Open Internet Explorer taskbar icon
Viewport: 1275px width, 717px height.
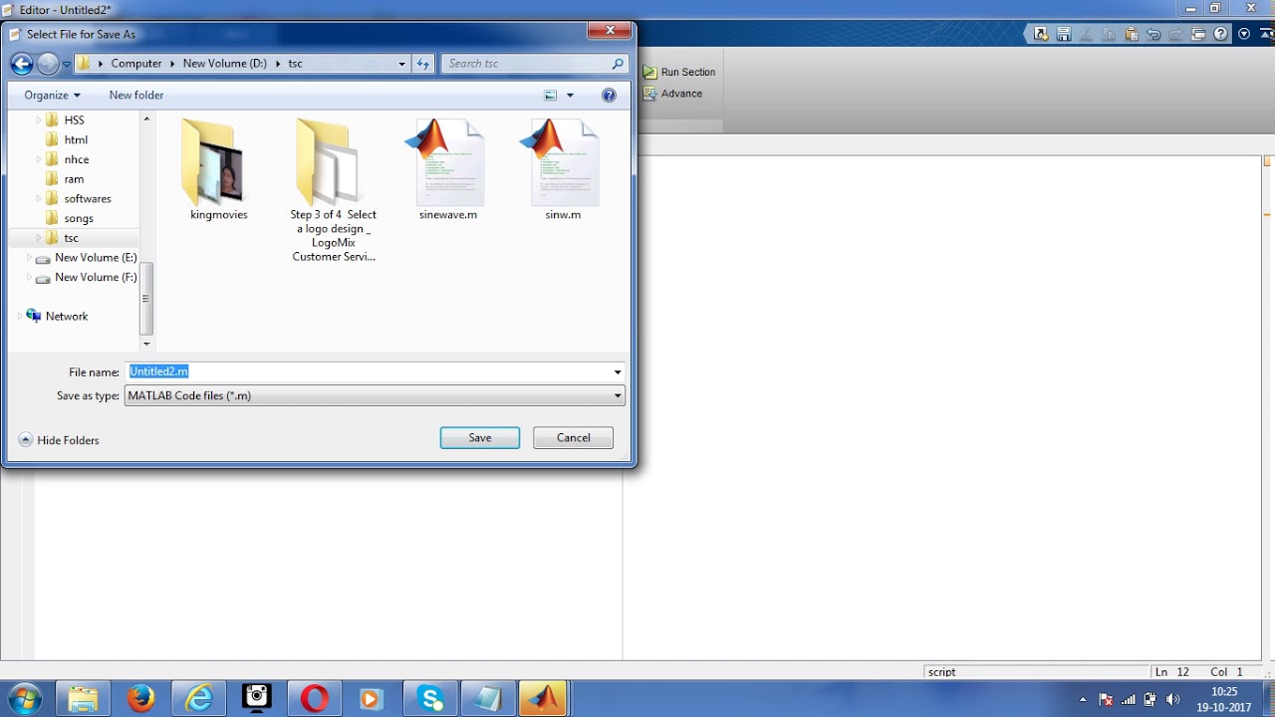pos(199,699)
